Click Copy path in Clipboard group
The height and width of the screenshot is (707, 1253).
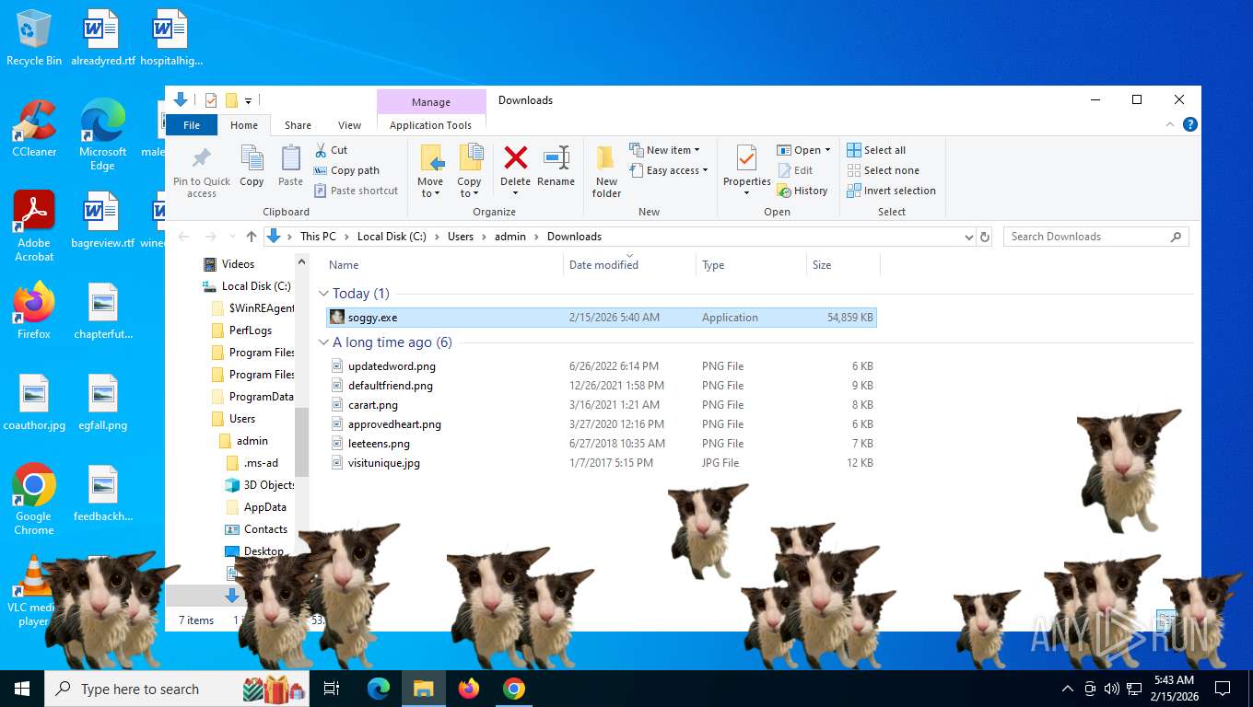tap(346, 170)
